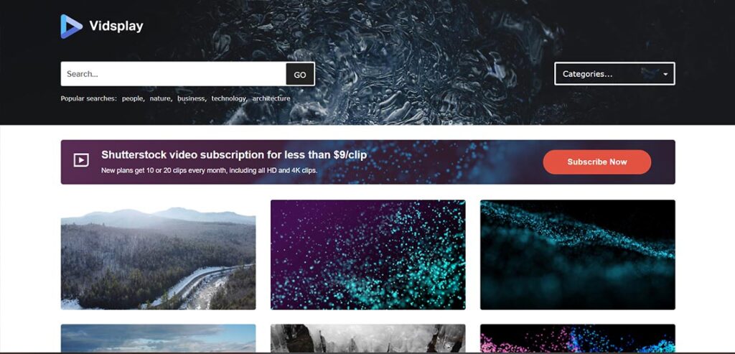
Task: Open the Categories combo box
Action: click(614, 74)
